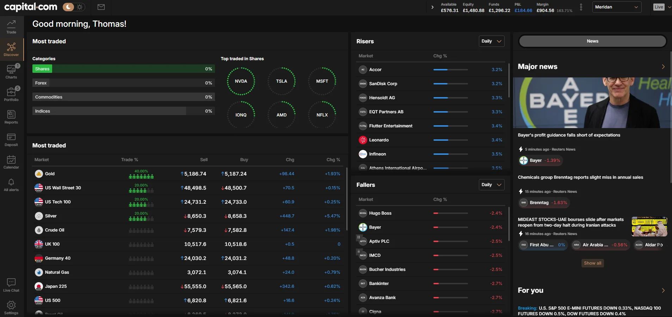Open the Fallers Daily dropdown
The width and height of the screenshot is (672, 317).
[x=492, y=185]
